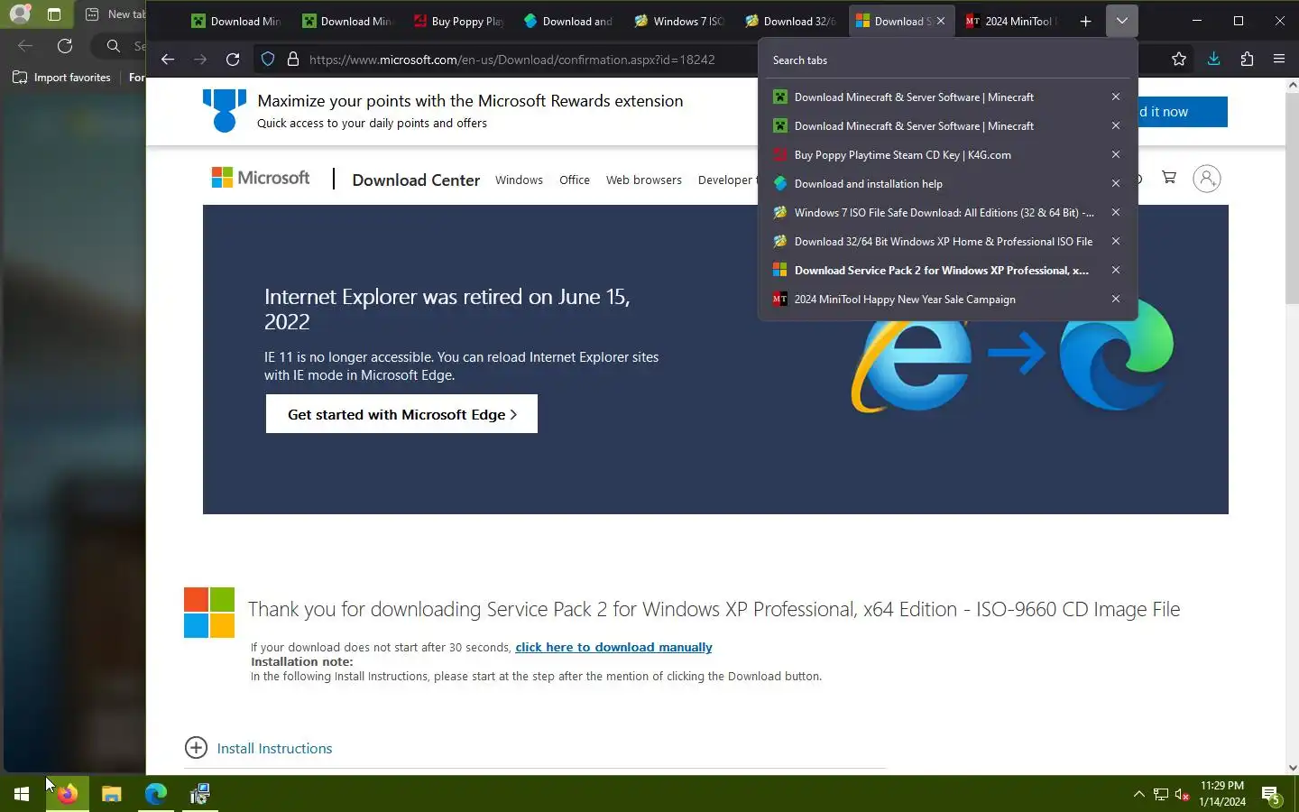Screen dimensions: 1299x812
Task: Open Download Center link
Action: click(x=416, y=180)
